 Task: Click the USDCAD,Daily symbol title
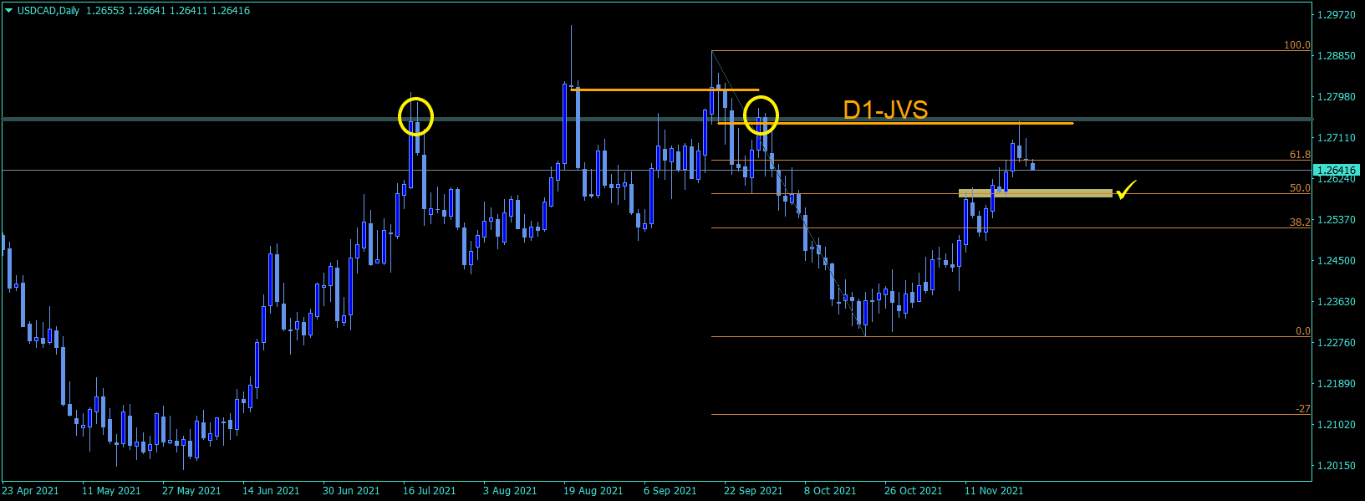click(48, 11)
